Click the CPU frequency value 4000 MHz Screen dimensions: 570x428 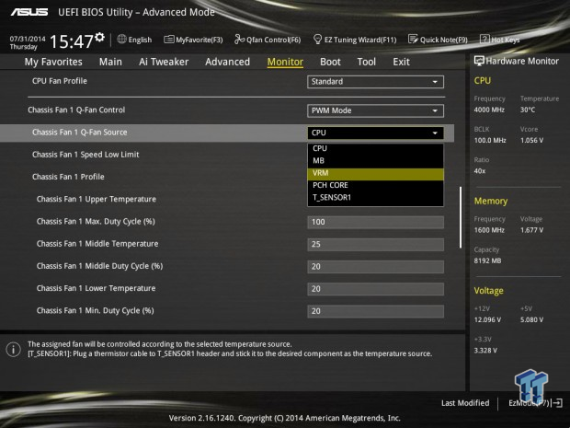pyautogui.click(x=489, y=110)
